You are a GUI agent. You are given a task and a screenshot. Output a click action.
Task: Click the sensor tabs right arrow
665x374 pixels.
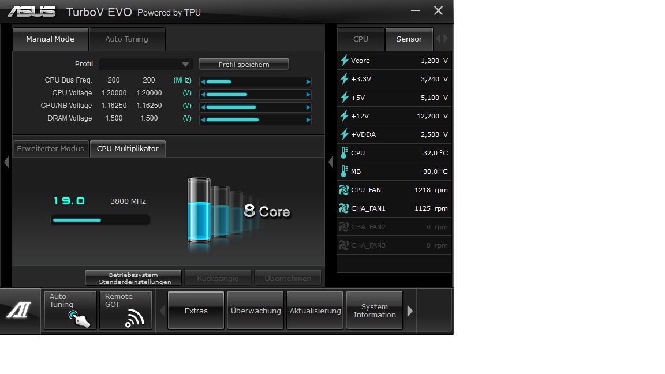pos(445,39)
